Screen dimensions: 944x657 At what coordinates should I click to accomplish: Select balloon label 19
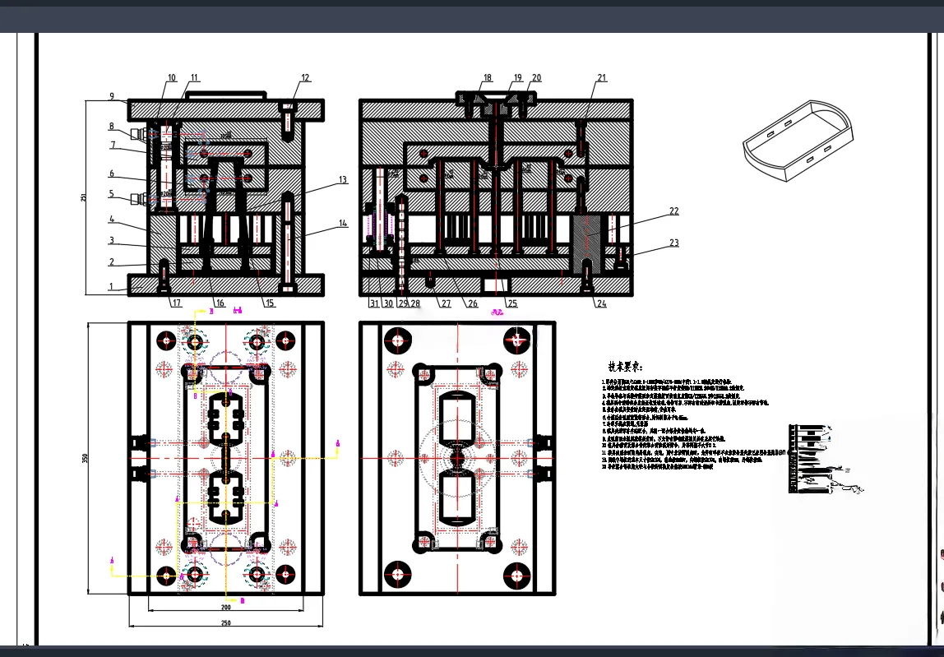pos(518,77)
